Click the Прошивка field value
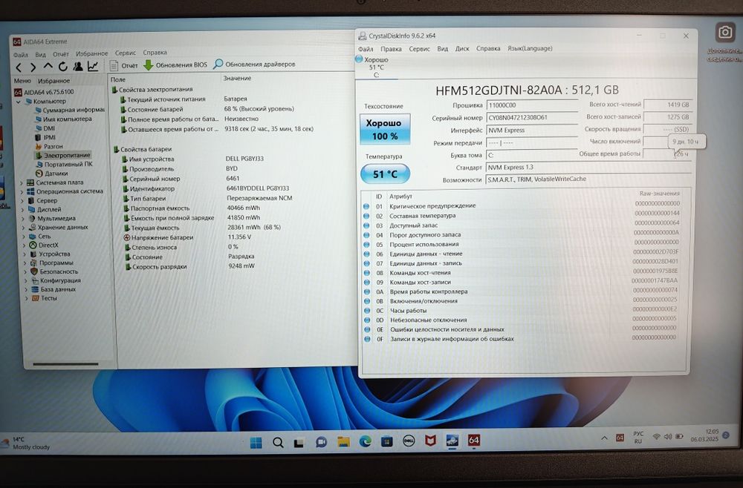The width and height of the screenshot is (743, 488). point(532,105)
